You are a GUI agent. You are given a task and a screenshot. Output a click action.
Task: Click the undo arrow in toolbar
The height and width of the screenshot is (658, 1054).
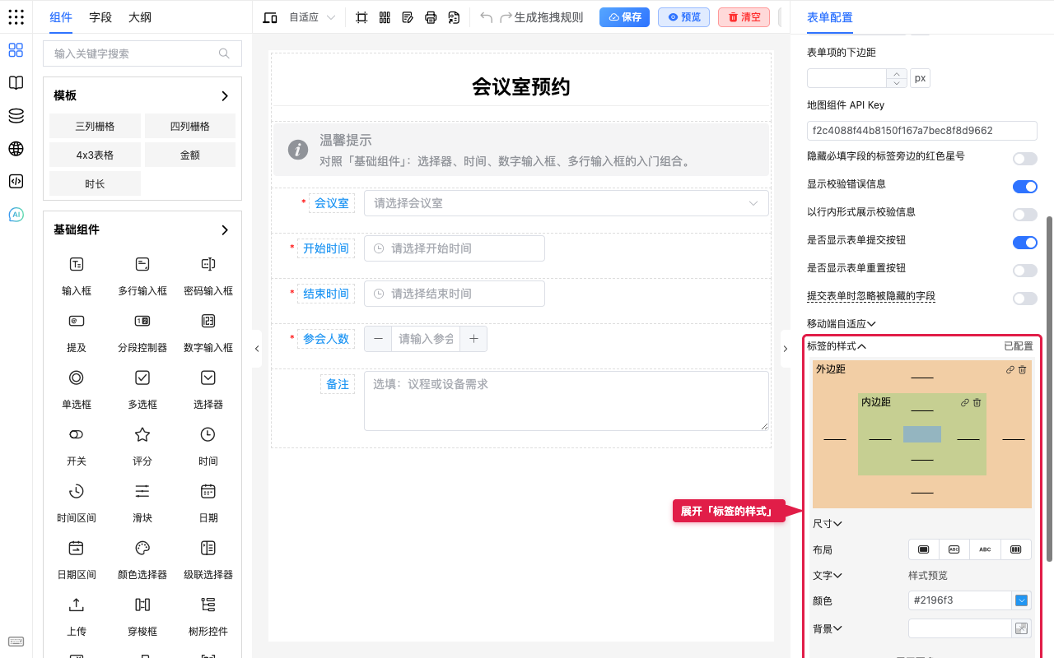click(487, 17)
